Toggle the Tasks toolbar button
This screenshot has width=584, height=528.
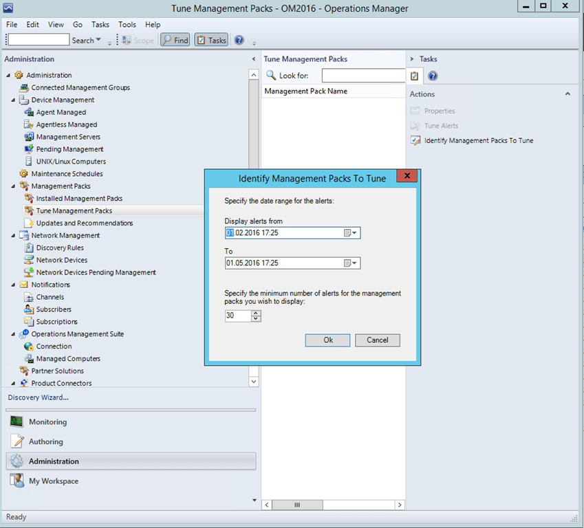[211, 40]
